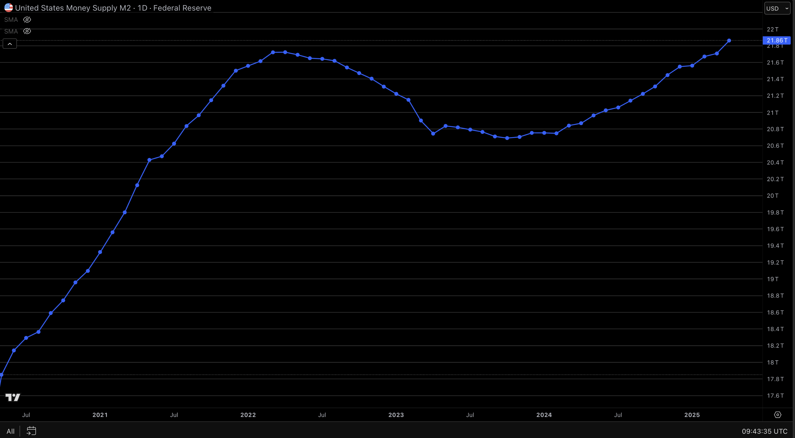
Task: Open the go-to-date calendar picker
Action: [x=31, y=431]
